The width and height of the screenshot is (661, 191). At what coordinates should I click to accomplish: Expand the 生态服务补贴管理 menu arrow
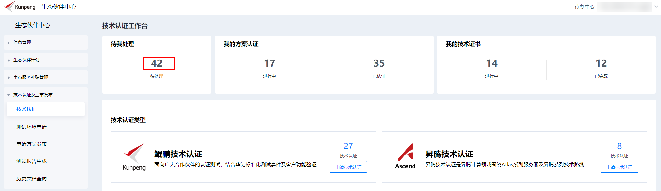click(x=9, y=78)
